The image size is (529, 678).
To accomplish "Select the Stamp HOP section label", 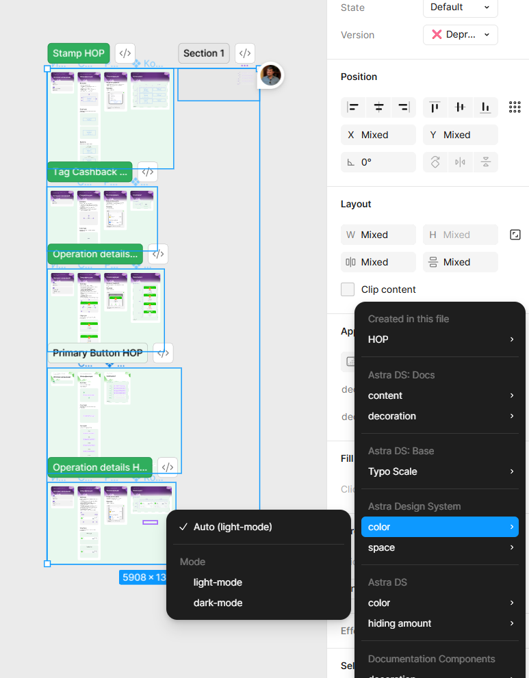I will pos(79,53).
